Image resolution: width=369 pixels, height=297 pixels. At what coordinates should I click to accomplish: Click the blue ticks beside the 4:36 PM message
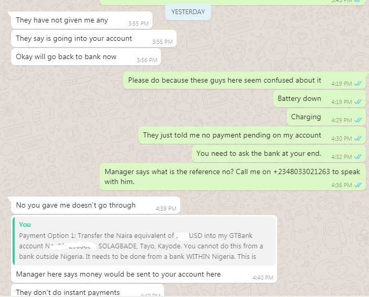pyautogui.click(x=358, y=185)
